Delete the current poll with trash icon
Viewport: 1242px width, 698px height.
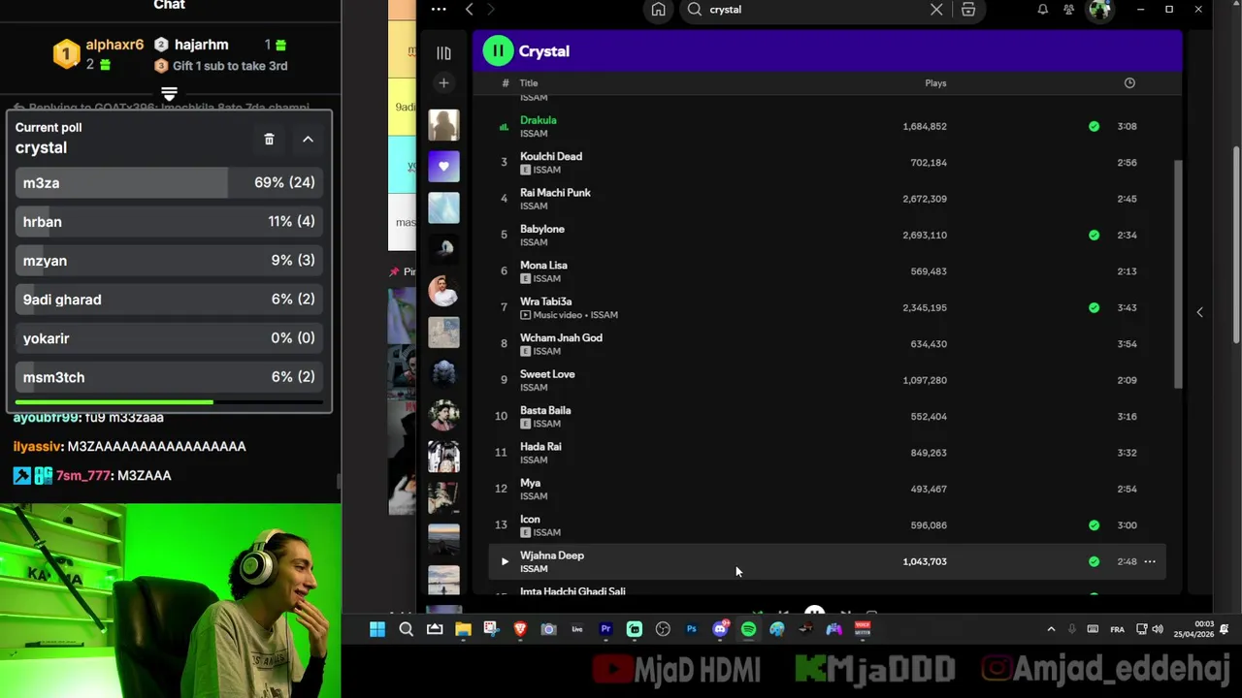(269, 140)
